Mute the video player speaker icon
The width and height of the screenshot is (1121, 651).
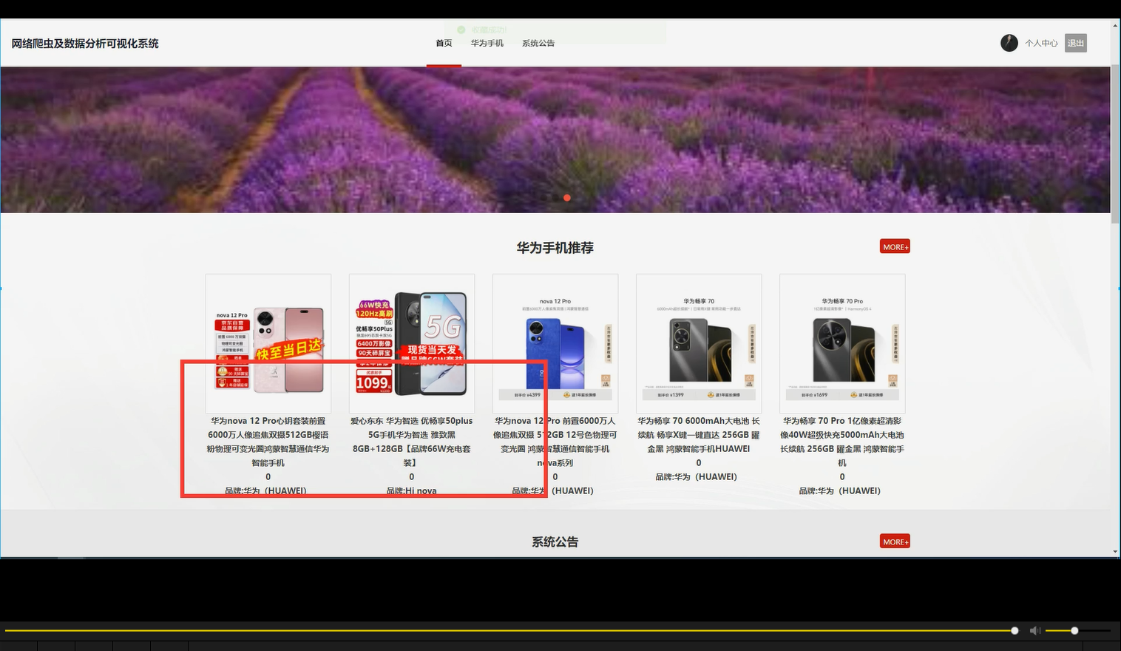[x=1035, y=630]
